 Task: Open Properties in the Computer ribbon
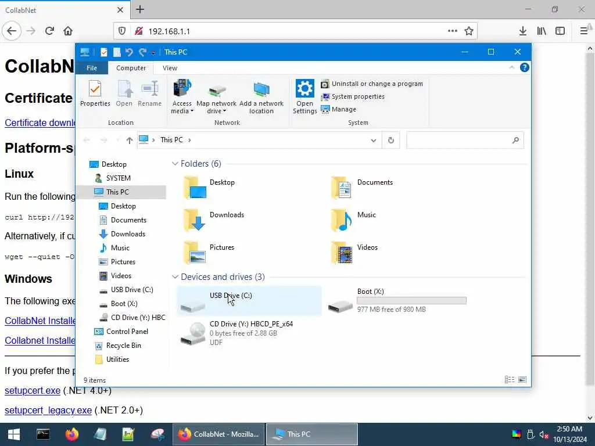[95, 93]
